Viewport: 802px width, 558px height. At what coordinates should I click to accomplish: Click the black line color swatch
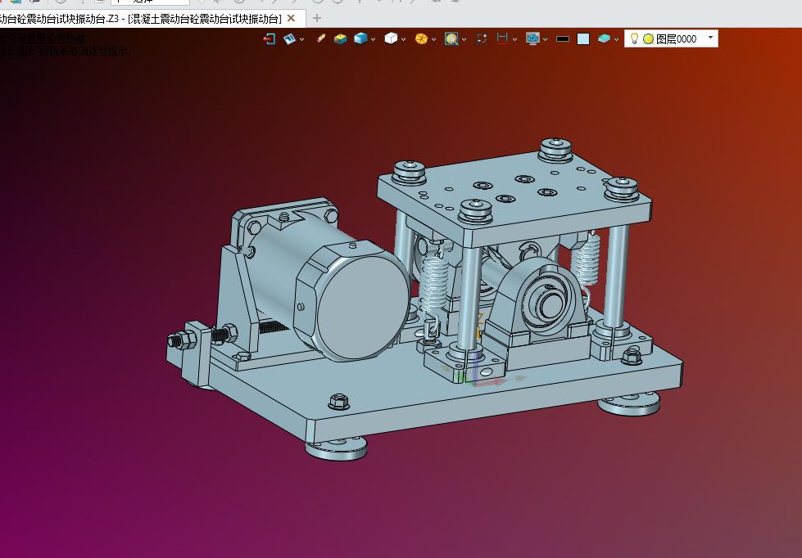pyautogui.click(x=563, y=38)
